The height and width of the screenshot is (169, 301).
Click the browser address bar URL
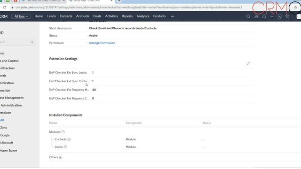point(128,8)
